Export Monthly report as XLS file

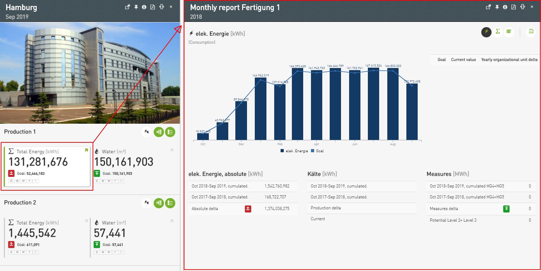531,32
